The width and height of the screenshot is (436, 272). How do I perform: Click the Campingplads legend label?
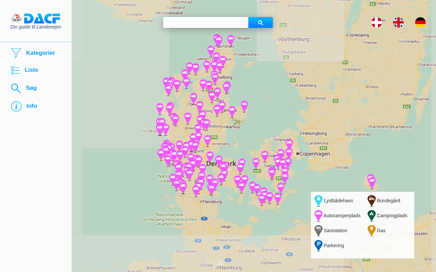(x=392, y=216)
